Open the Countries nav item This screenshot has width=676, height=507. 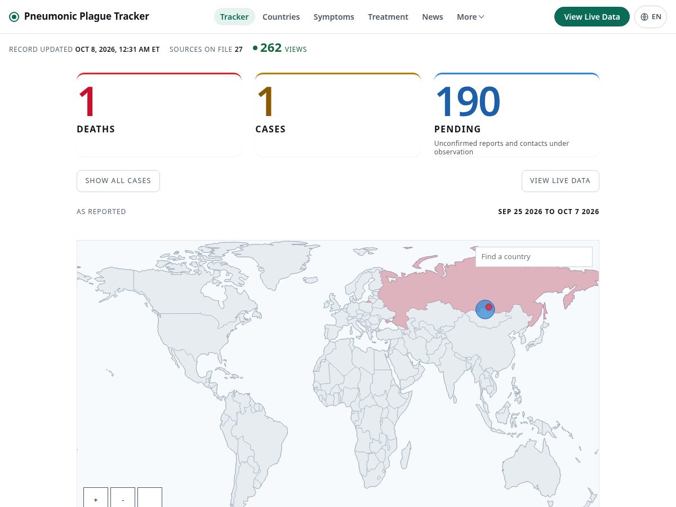click(281, 17)
